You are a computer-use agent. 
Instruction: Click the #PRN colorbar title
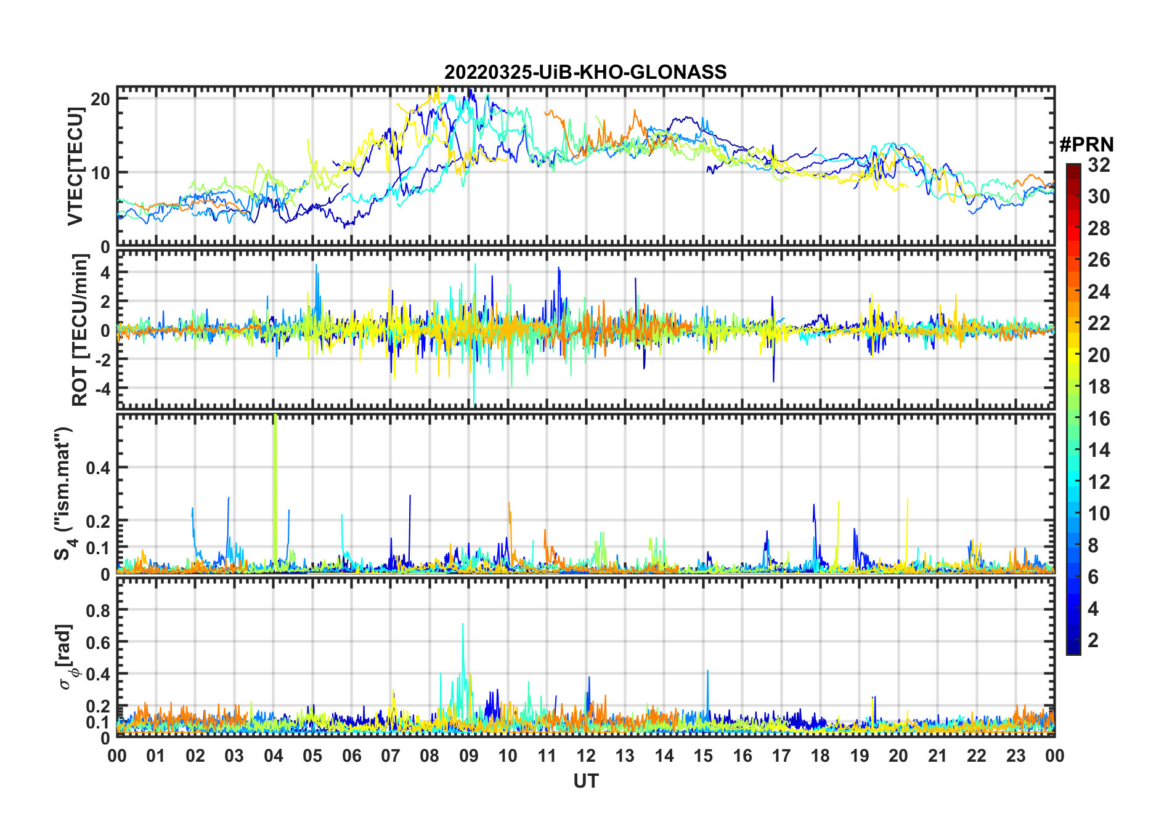(x=1086, y=145)
